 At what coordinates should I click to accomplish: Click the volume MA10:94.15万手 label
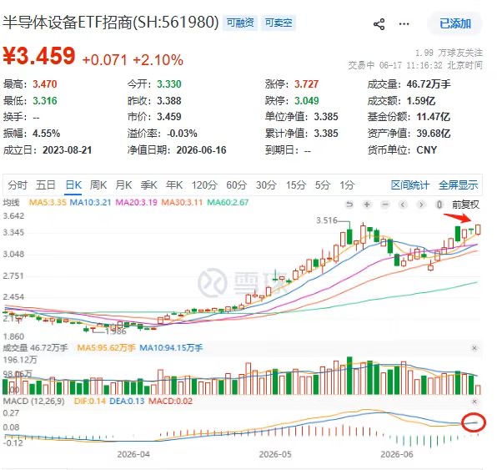coord(171,348)
